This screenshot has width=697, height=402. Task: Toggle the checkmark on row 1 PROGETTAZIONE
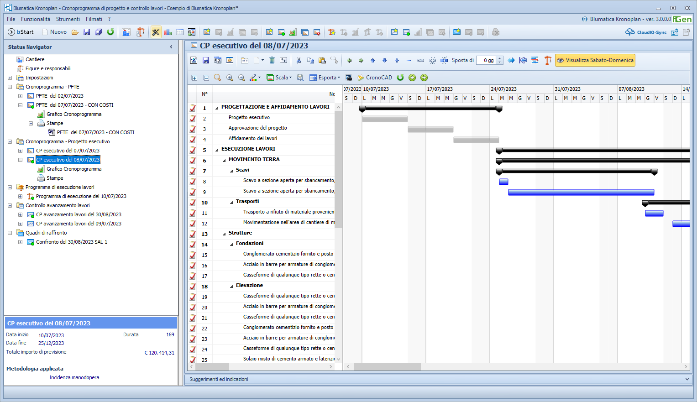[x=193, y=108]
